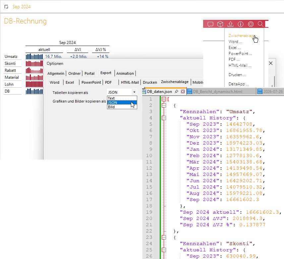Screen dimensions: 284x259
Task: Select the Material row label
Action: [12, 77]
